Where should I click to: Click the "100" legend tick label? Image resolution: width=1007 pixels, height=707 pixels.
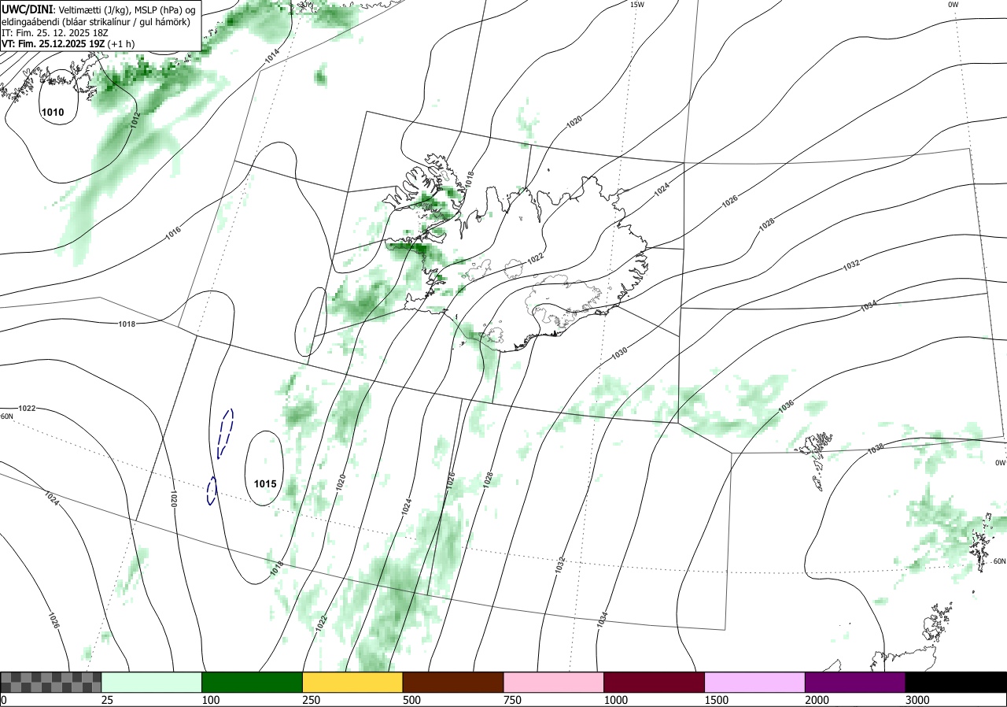(x=211, y=700)
